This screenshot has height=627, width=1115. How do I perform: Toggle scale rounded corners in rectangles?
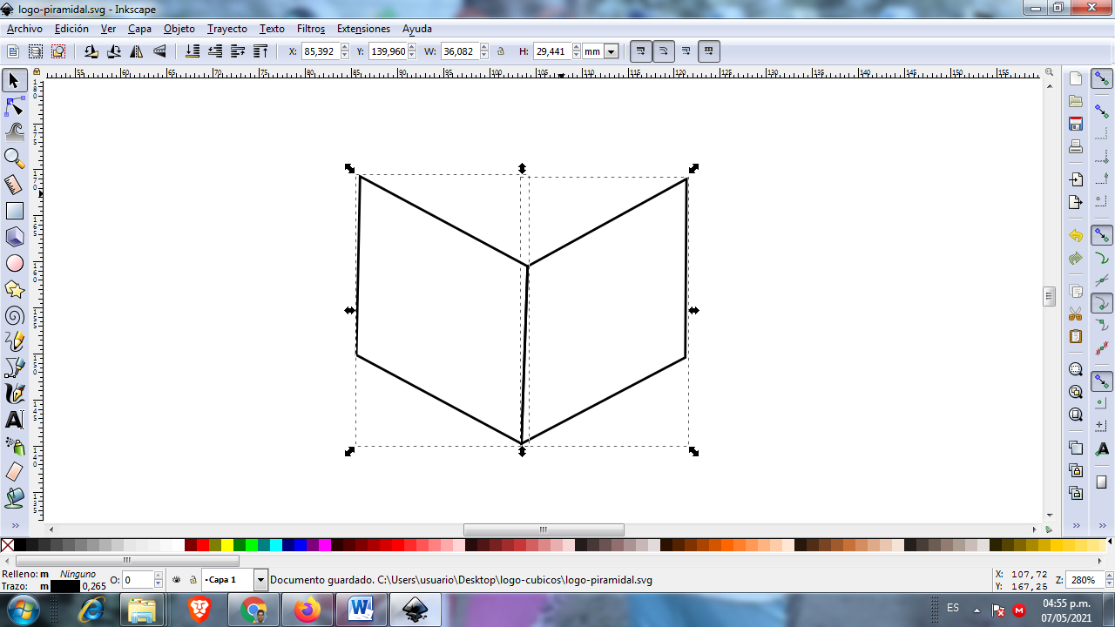[x=663, y=51]
